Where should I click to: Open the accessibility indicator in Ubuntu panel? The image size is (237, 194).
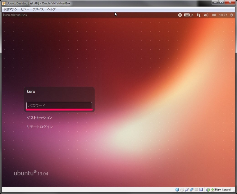180,15
